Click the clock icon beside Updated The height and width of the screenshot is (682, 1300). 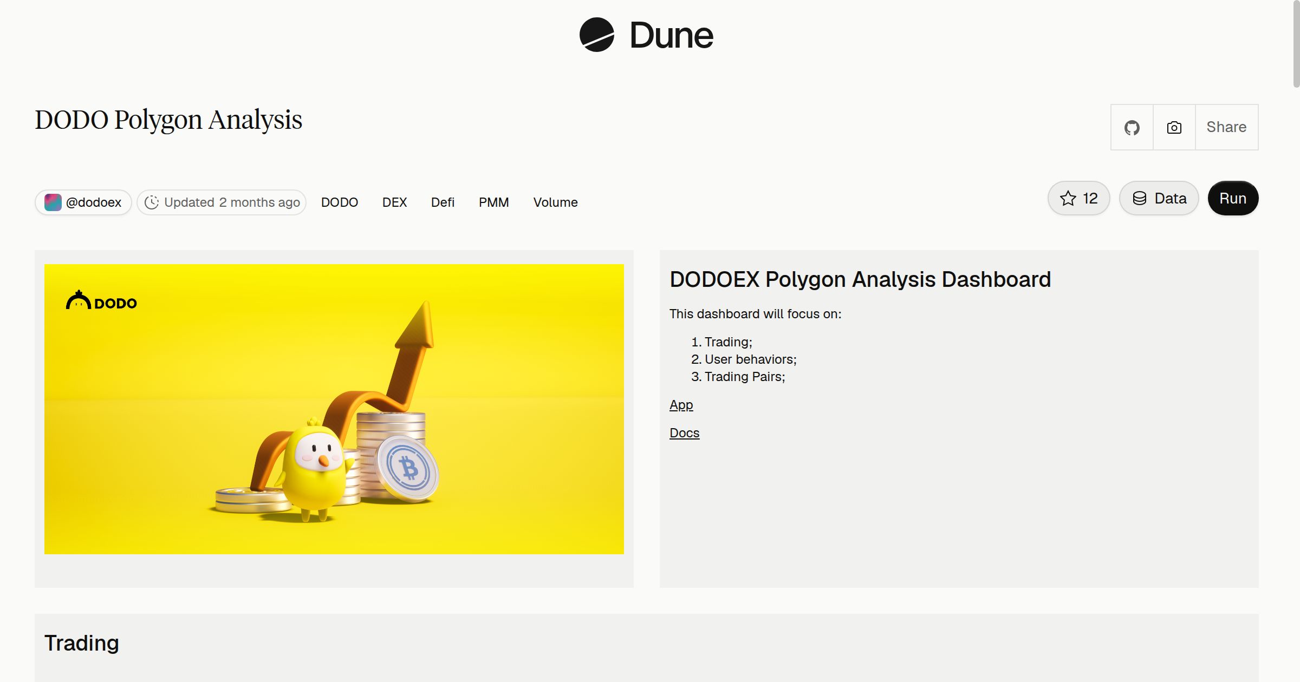click(152, 202)
